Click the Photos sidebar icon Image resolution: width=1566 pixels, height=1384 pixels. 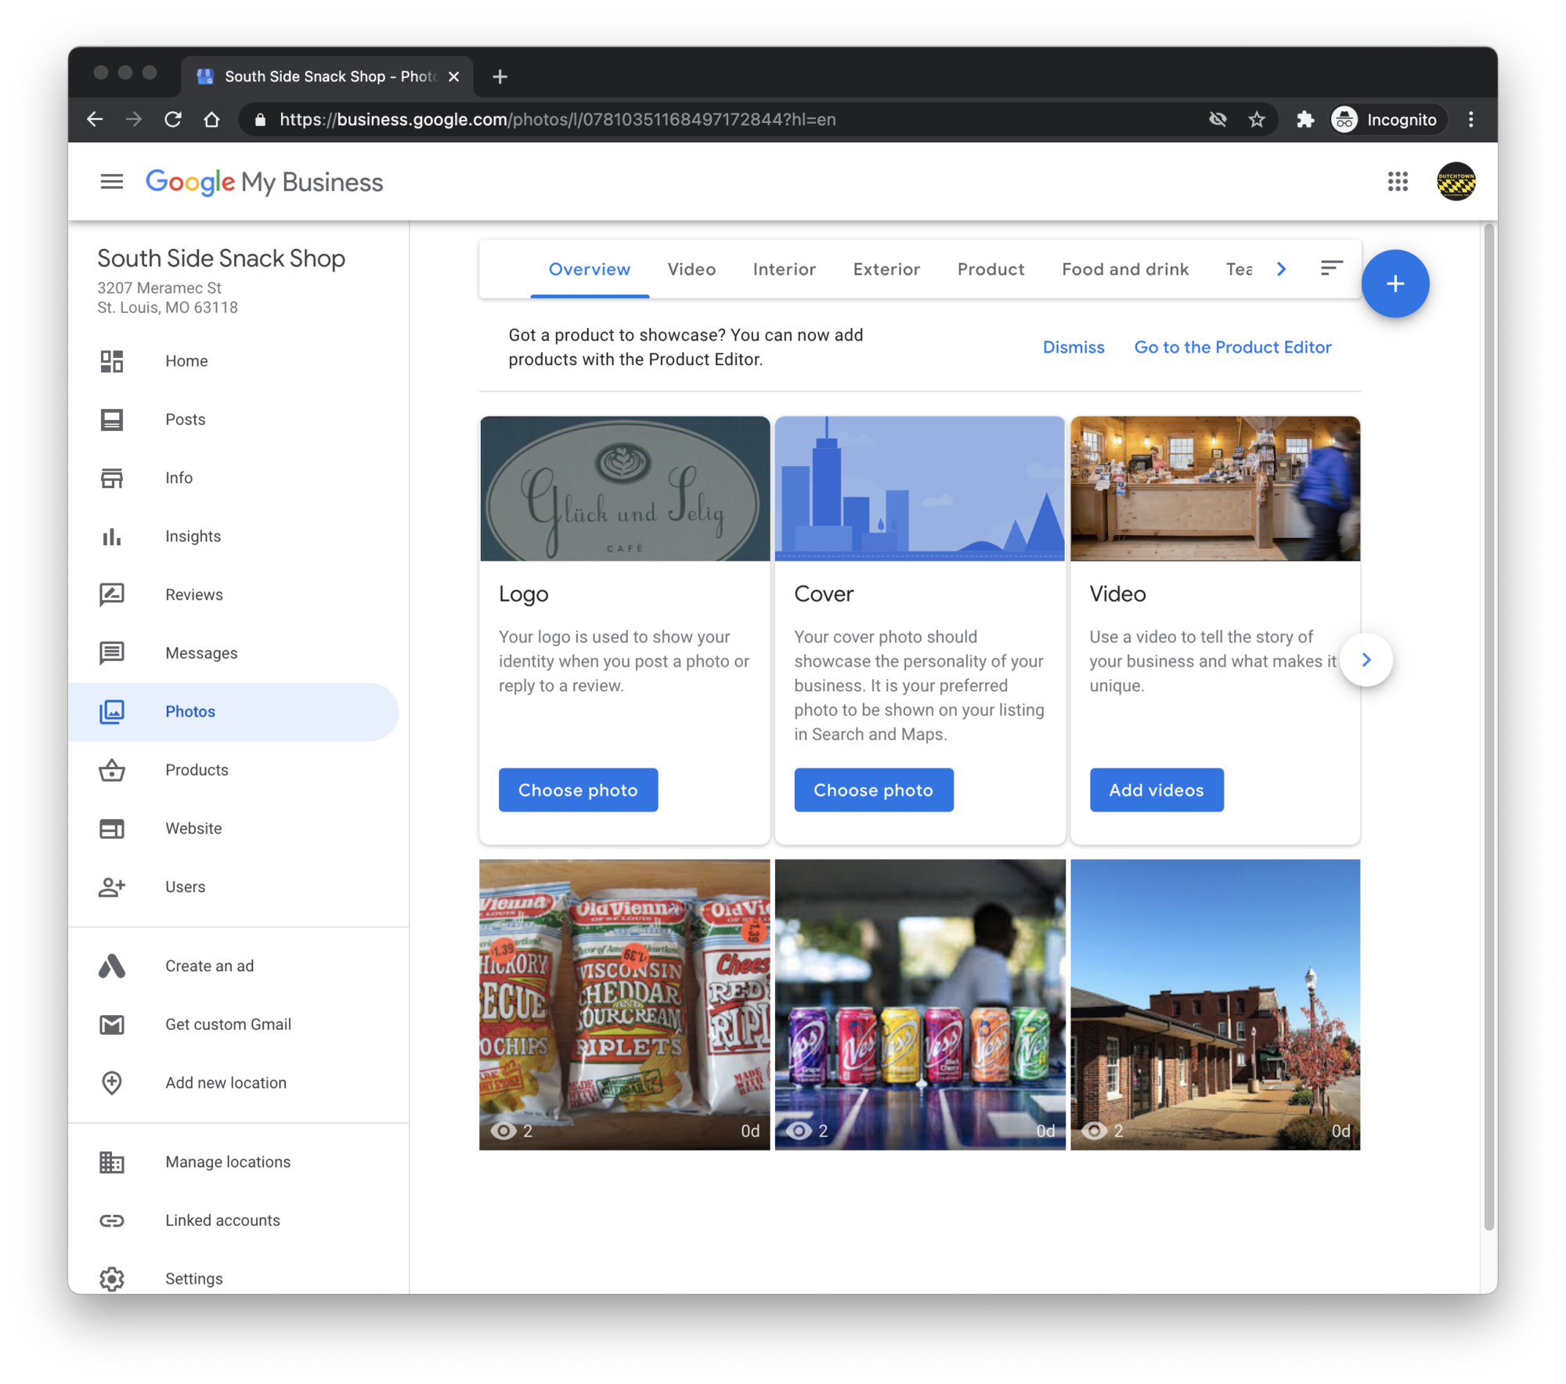click(111, 710)
